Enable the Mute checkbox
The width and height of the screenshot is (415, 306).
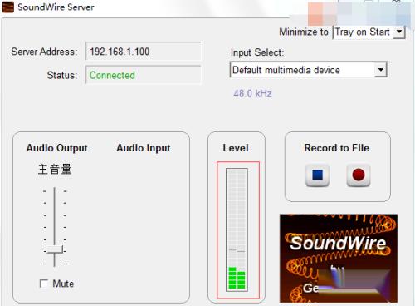pos(44,284)
